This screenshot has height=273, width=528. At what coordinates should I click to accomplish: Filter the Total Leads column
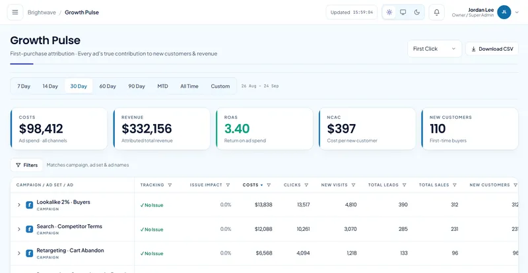404,185
